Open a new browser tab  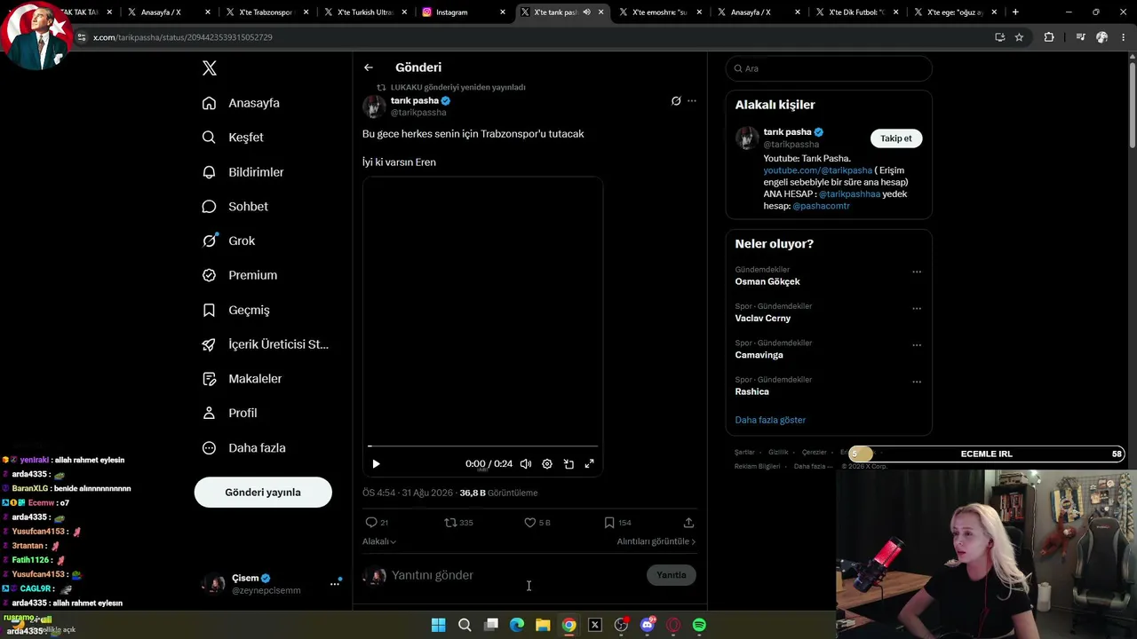[x=1015, y=12]
